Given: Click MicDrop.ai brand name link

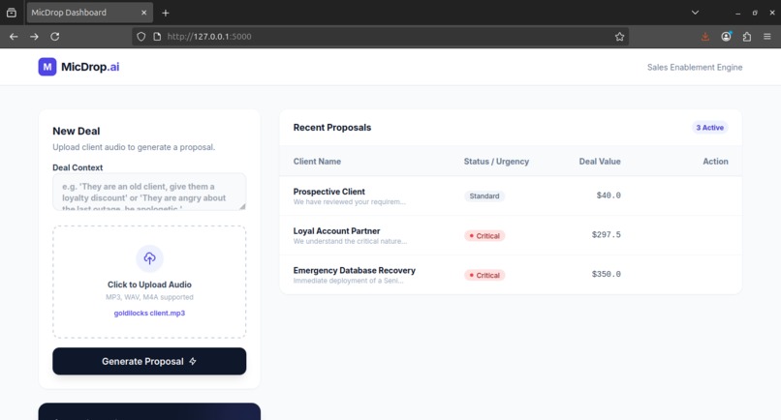Looking at the screenshot, I should click(90, 67).
